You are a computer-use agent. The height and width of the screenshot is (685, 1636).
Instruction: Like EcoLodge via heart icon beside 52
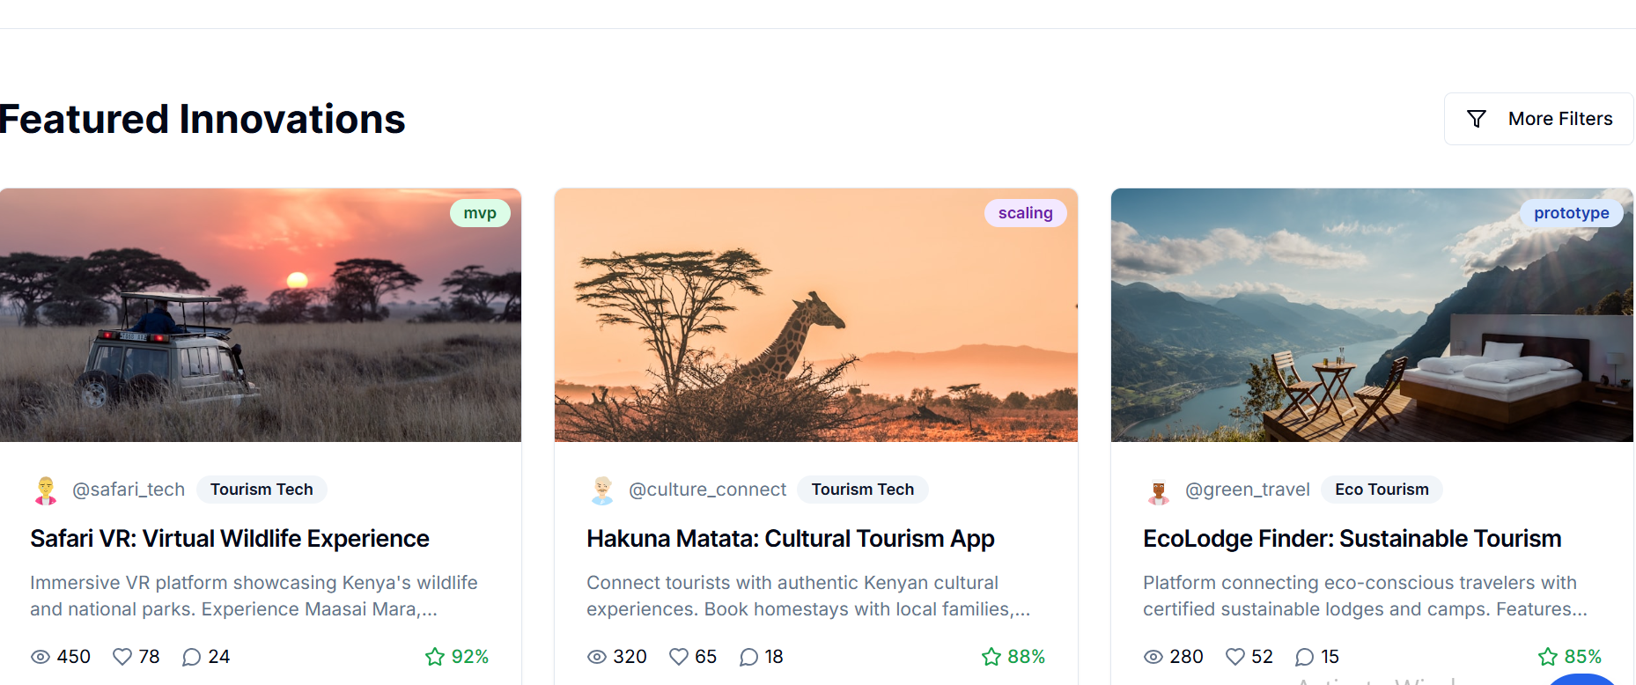pyautogui.click(x=1235, y=657)
